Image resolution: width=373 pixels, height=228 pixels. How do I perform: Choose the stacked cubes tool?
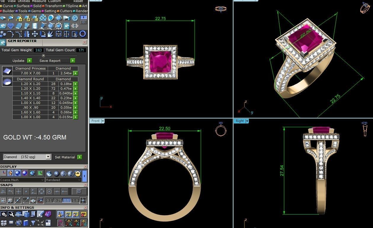[x=3, y=34]
